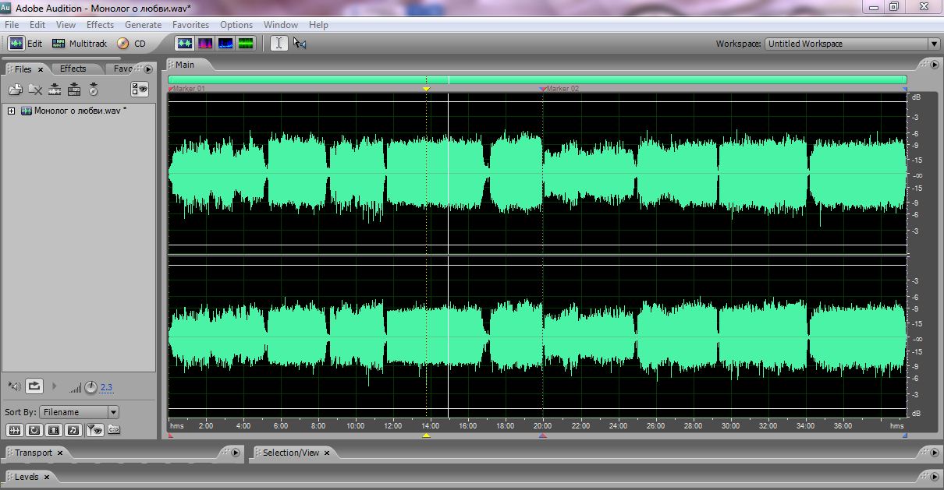Click the Close Files icon

tap(35, 90)
